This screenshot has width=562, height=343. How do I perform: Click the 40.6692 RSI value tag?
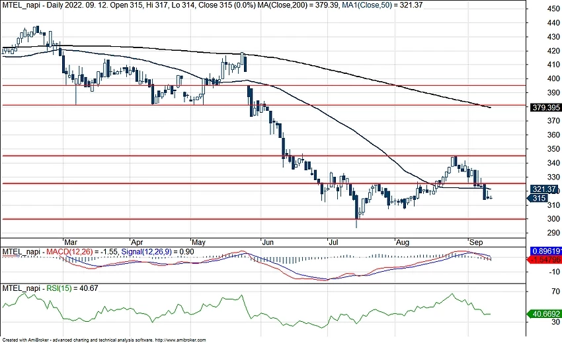point(545,314)
